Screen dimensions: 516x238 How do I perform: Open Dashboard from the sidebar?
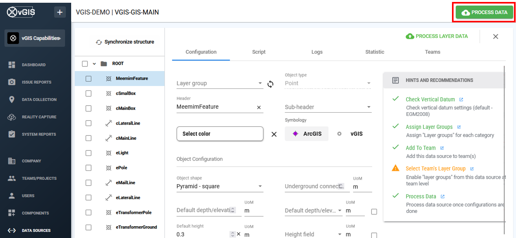pos(33,65)
